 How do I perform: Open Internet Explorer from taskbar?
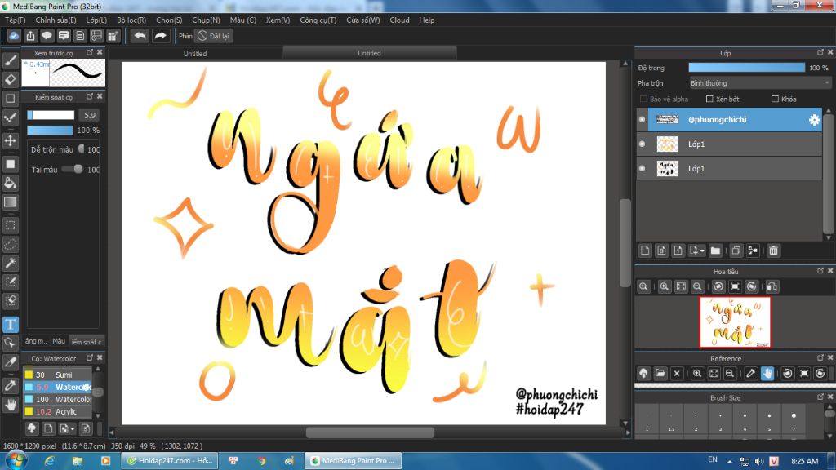[x=49, y=461]
